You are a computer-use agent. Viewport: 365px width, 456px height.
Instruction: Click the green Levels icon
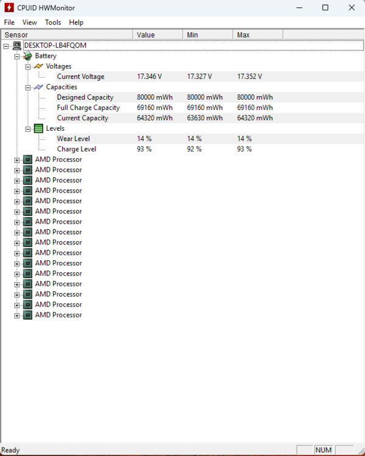(x=38, y=128)
